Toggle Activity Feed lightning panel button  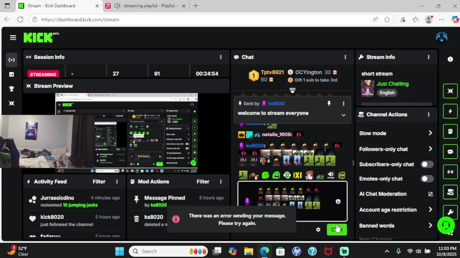[450, 111]
